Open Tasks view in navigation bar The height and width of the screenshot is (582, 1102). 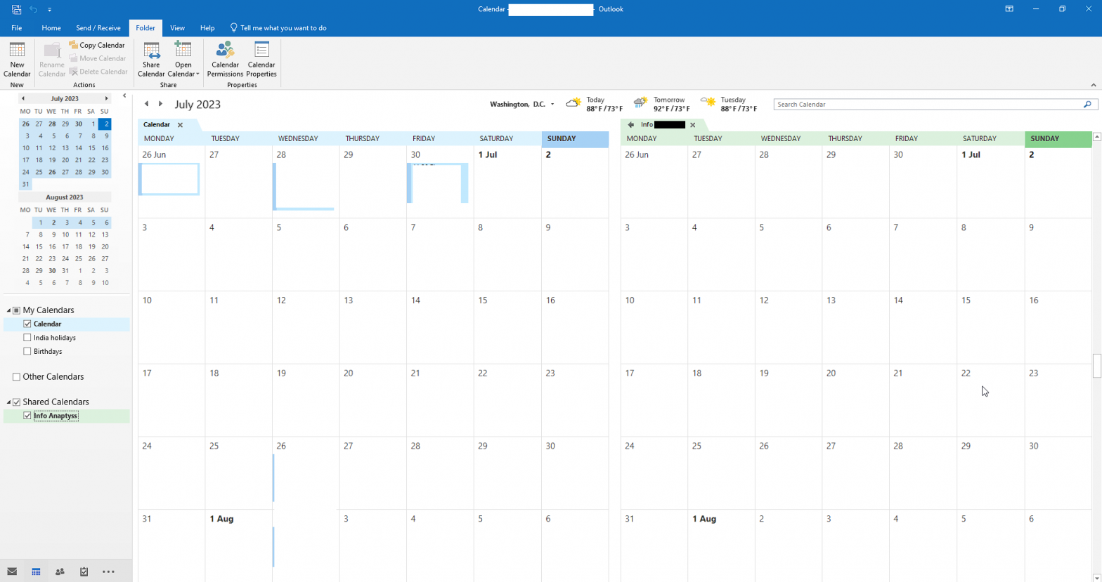click(x=84, y=571)
